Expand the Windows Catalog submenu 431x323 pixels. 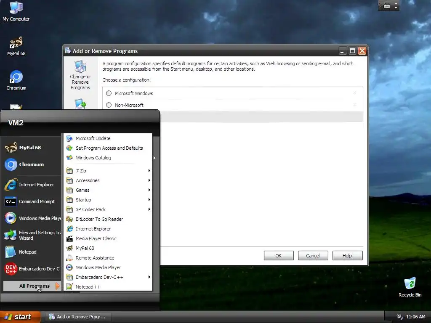[x=154, y=158]
